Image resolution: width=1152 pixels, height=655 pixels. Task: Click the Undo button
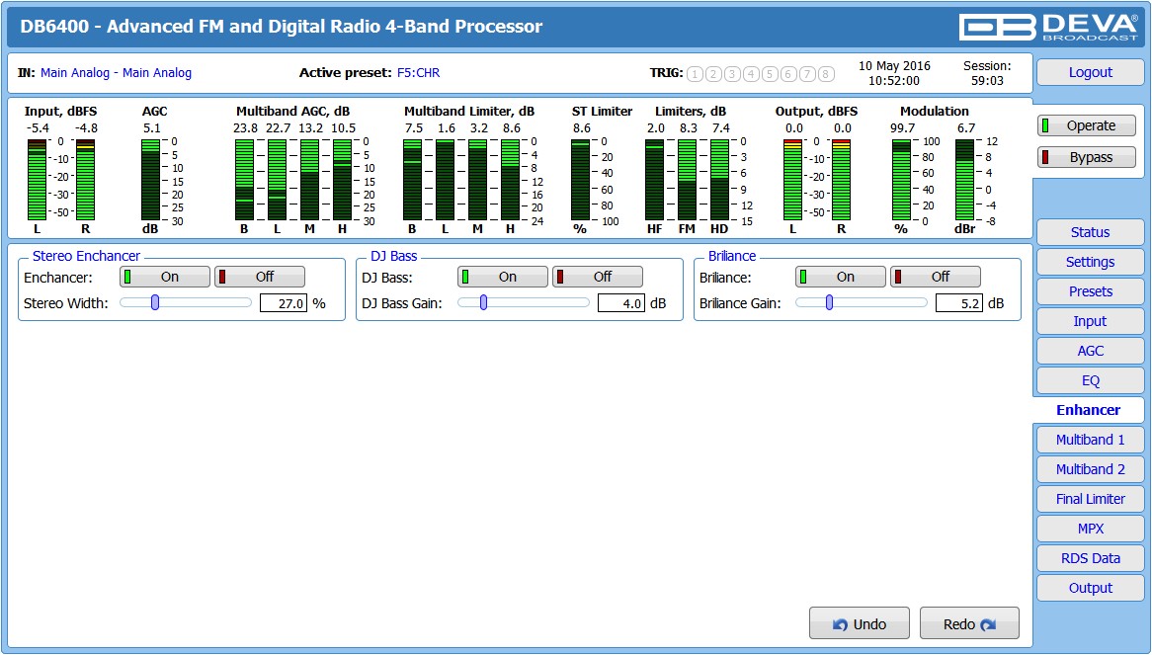[x=859, y=623]
